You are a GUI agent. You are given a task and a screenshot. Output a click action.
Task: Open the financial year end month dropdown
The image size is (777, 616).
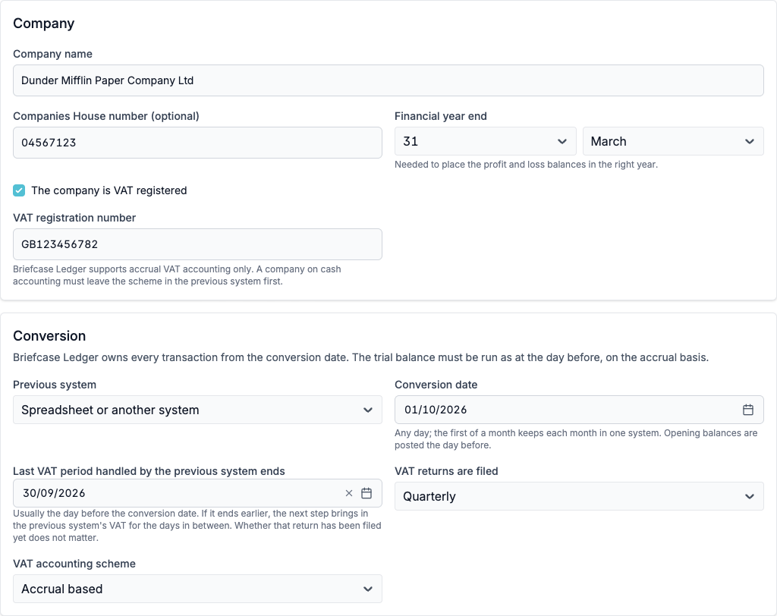[x=673, y=141]
